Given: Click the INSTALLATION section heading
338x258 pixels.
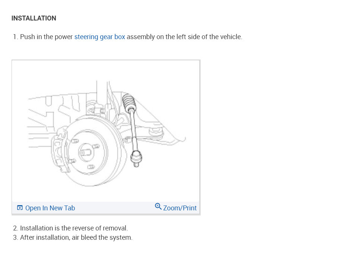Looking at the screenshot, I should pos(34,18).
